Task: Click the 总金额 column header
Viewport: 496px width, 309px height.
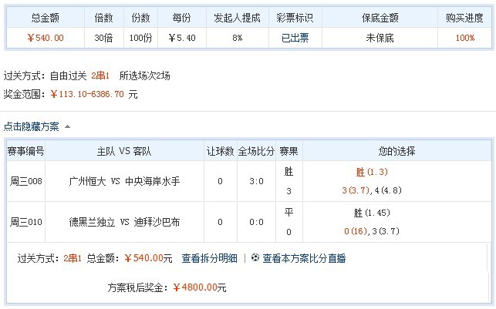Action: 46,18
